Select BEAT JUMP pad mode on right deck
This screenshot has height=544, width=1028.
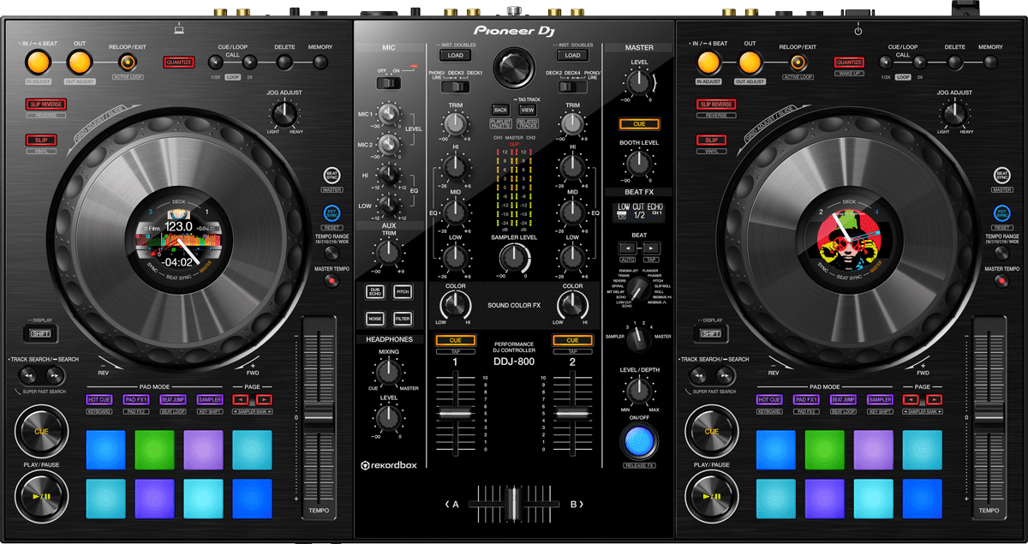tap(843, 400)
